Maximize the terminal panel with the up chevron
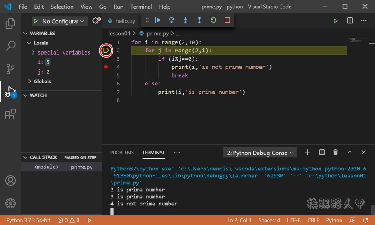The image size is (375, 225). (x=350, y=152)
